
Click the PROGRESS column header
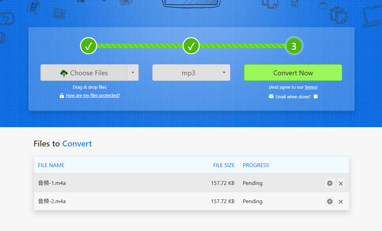click(256, 165)
